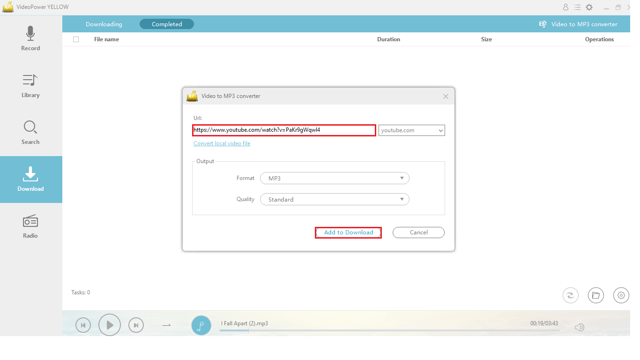This screenshot has height=360, width=640.
Task: Skip to next track
Action: [136, 325]
